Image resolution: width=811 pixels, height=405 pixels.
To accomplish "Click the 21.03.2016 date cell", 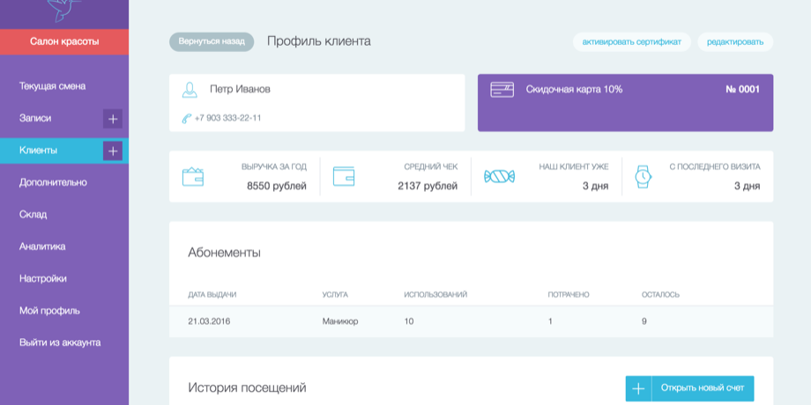I will pos(209,321).
